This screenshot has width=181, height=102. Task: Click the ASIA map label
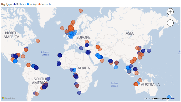coord(129,34)
